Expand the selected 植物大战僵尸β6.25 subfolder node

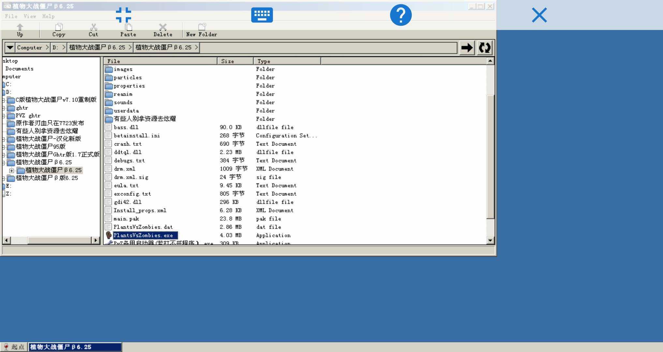pos(12,170)
